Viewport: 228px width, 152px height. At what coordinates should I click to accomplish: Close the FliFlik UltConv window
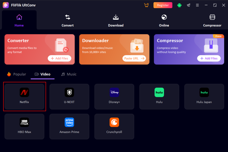224,5
